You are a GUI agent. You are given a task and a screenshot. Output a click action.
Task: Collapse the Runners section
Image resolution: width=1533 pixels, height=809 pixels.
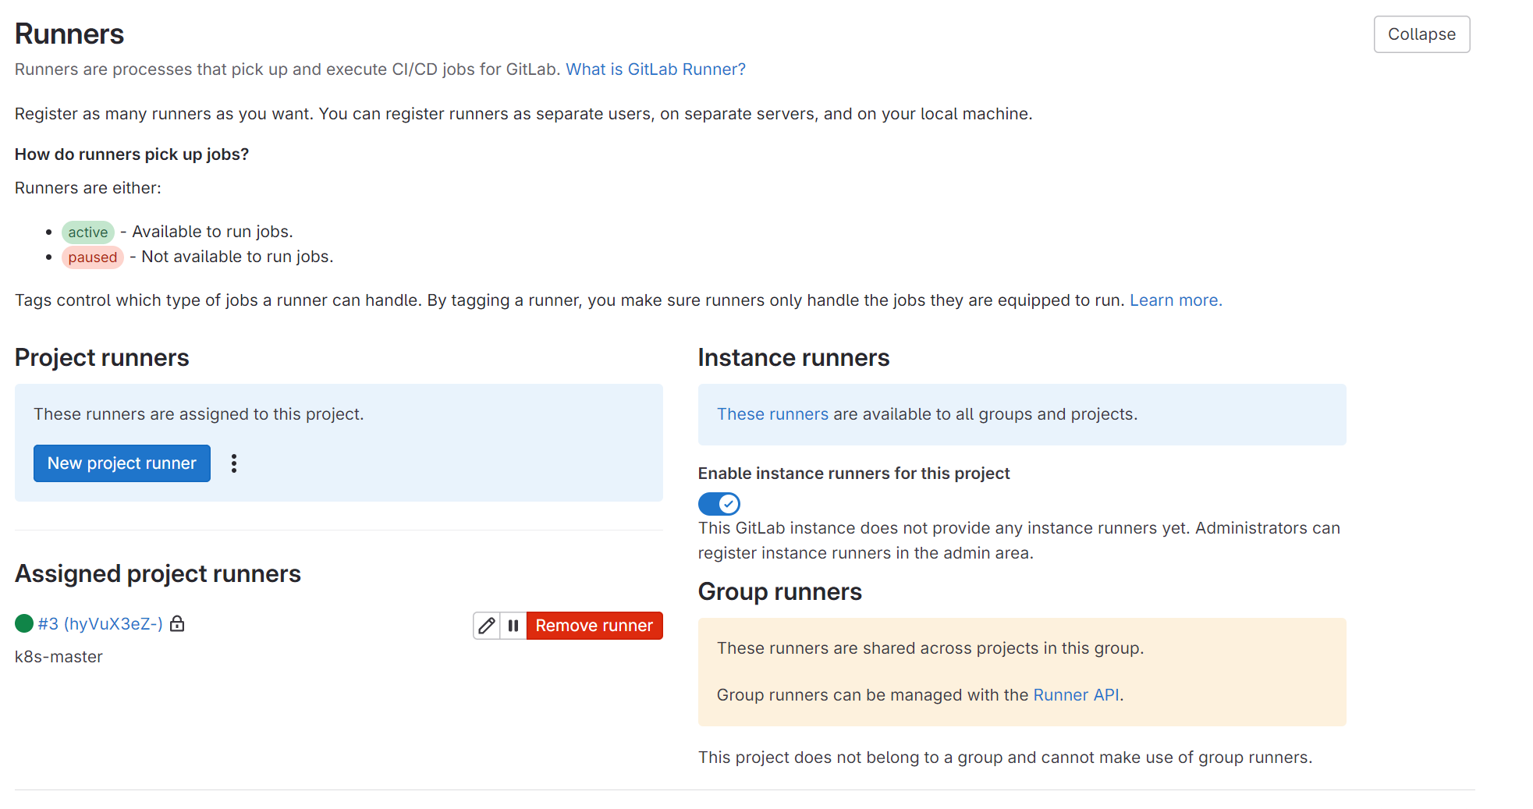tap(1421, 34)
